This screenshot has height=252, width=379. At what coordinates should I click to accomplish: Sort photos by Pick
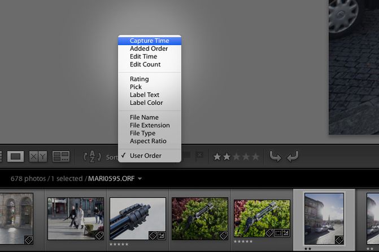point(150,87)
